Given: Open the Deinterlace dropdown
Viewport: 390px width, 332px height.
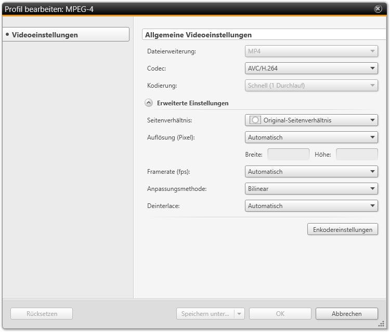Looking at the screenshot, I should pos(311,206).
